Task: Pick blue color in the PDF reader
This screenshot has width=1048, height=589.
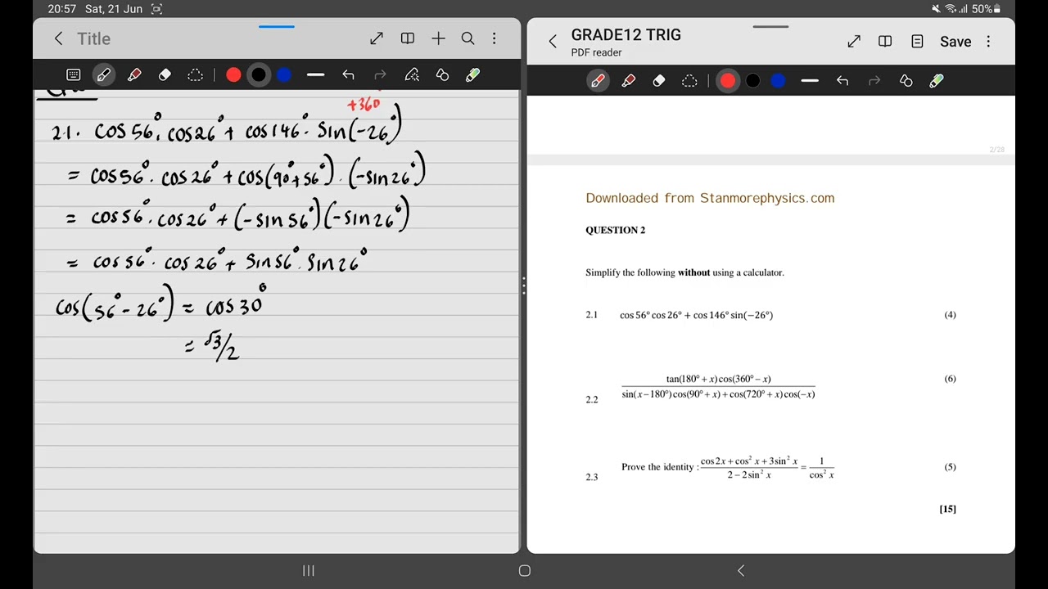Action: coord(779,80)
